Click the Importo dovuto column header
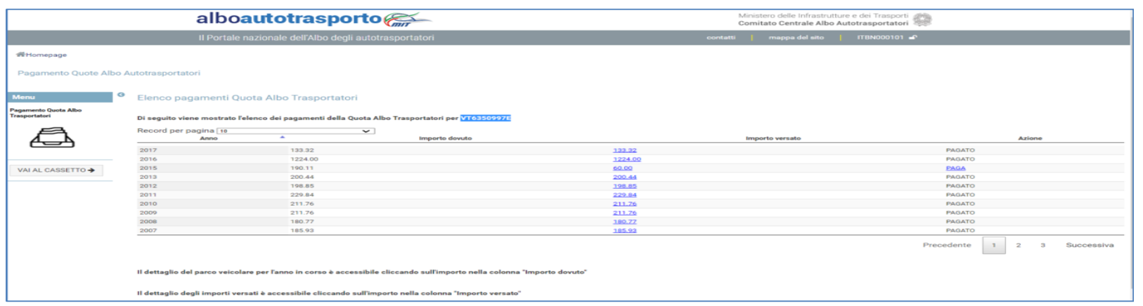 tap(445, 138)
